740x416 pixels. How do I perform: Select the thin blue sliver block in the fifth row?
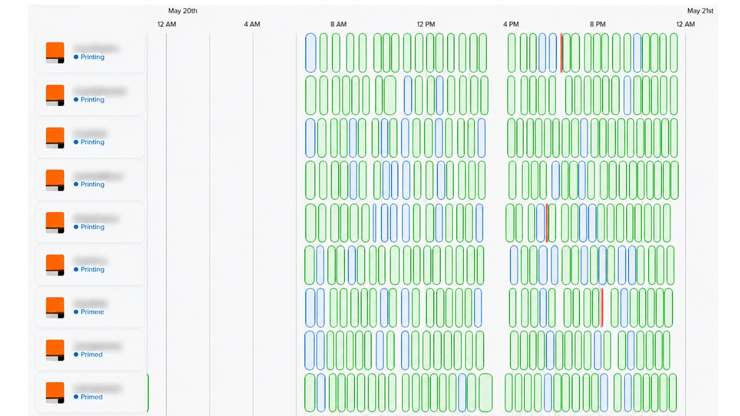(374, 223)
